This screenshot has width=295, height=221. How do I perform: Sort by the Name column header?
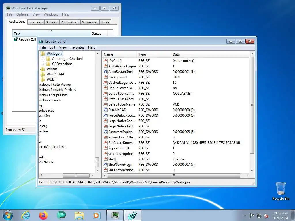pos(119,54)
